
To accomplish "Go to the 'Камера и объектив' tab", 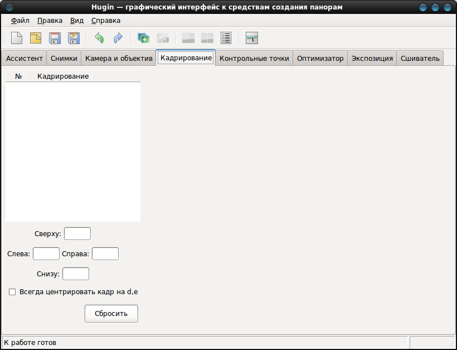I will 119,59.
